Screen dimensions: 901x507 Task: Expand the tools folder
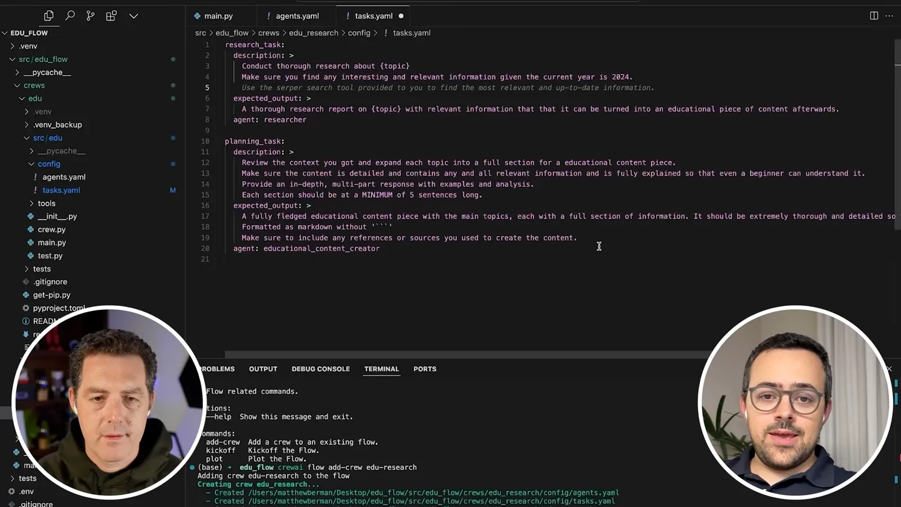46,203
